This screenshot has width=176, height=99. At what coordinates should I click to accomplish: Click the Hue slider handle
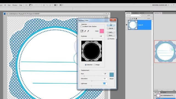point(84,76)
